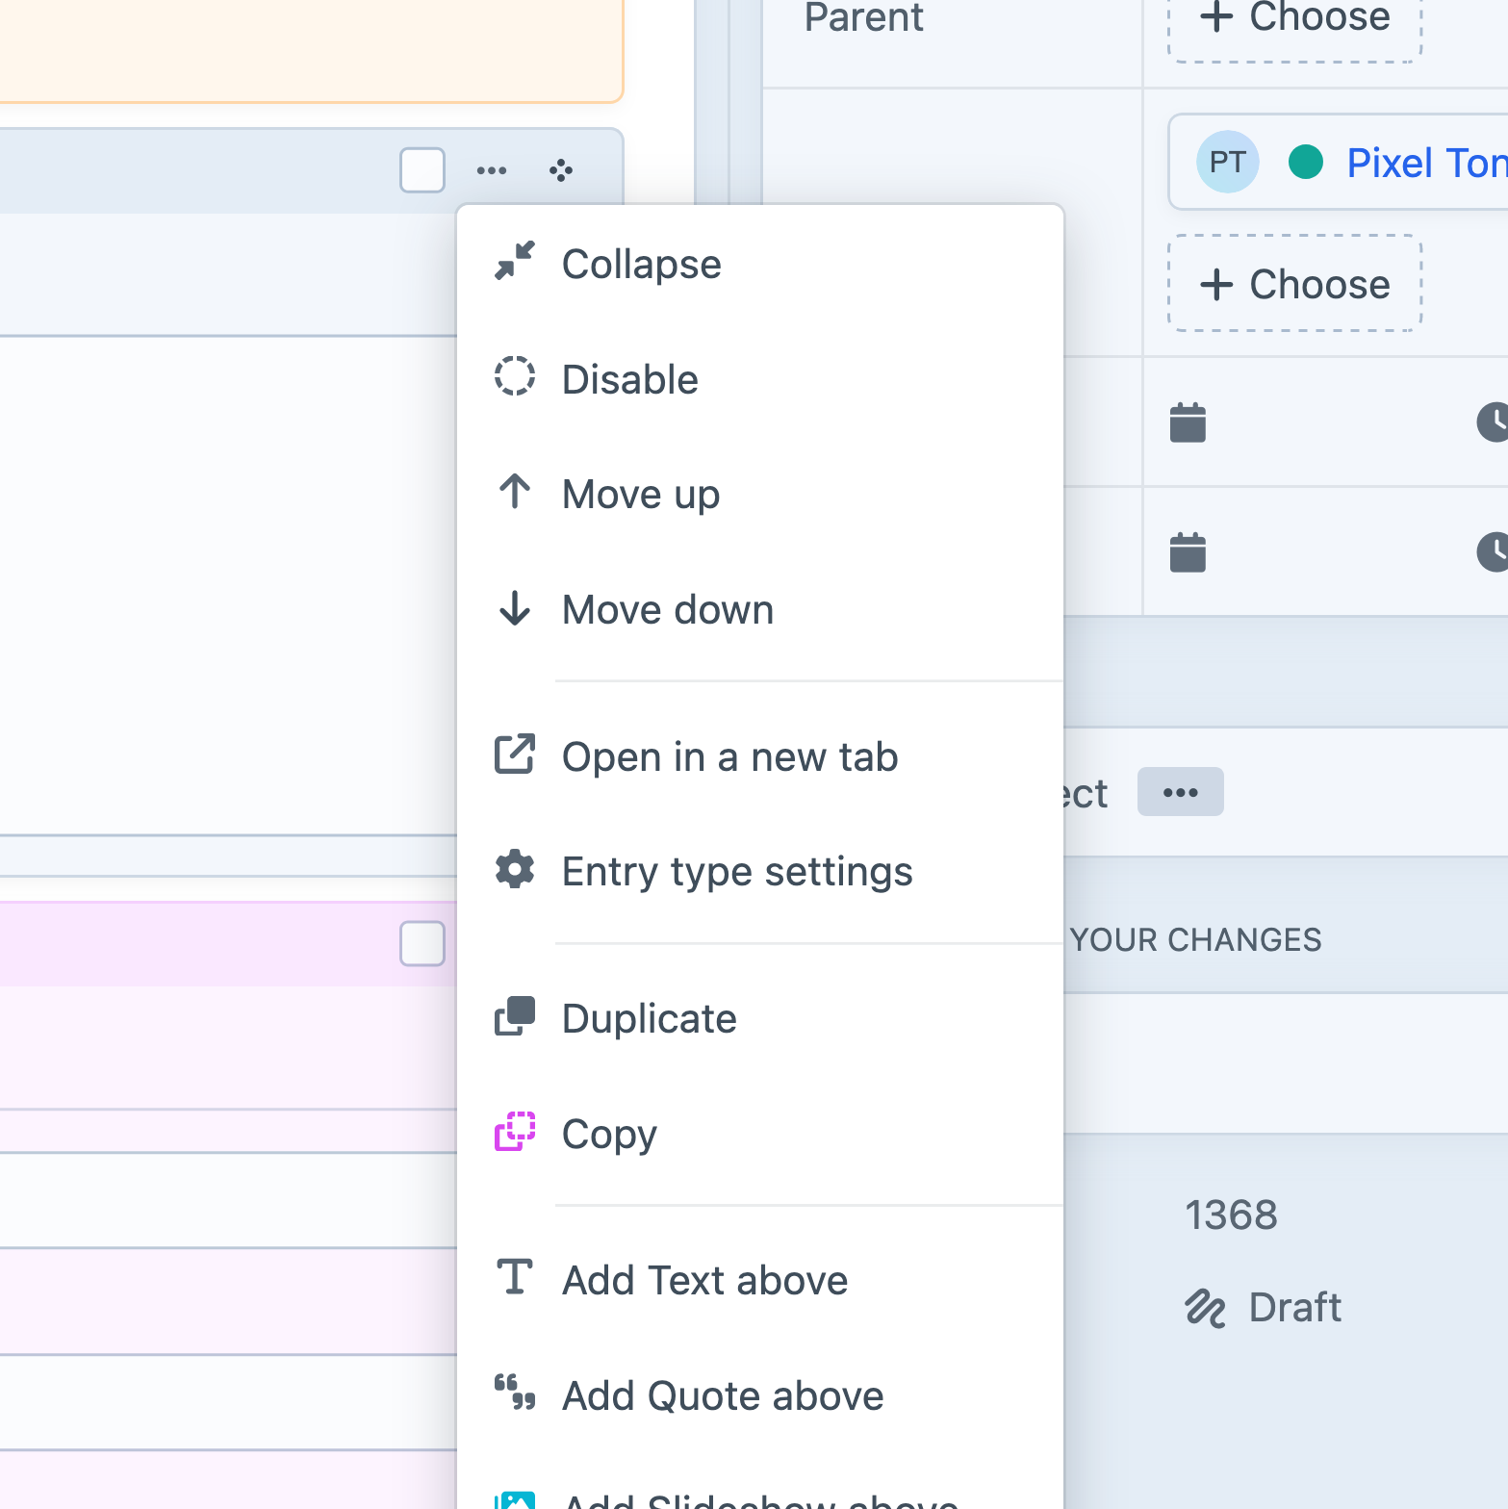The width and height of the screenshot is (1508, 1509).
Task: Click the upper Choose button beside Parent
Action: pos(1294,17)
